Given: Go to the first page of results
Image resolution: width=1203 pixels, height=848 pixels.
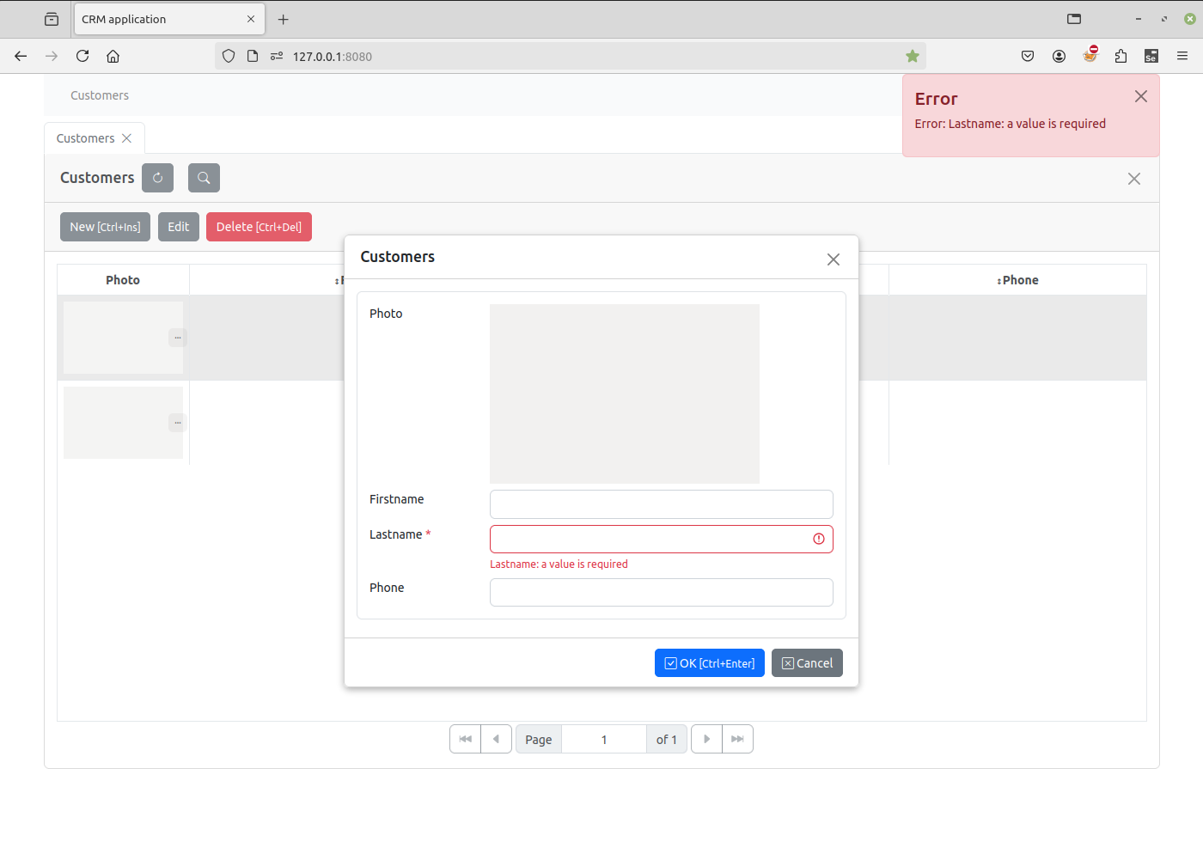Looking at the screenshot, I should (x=465, y=739).
